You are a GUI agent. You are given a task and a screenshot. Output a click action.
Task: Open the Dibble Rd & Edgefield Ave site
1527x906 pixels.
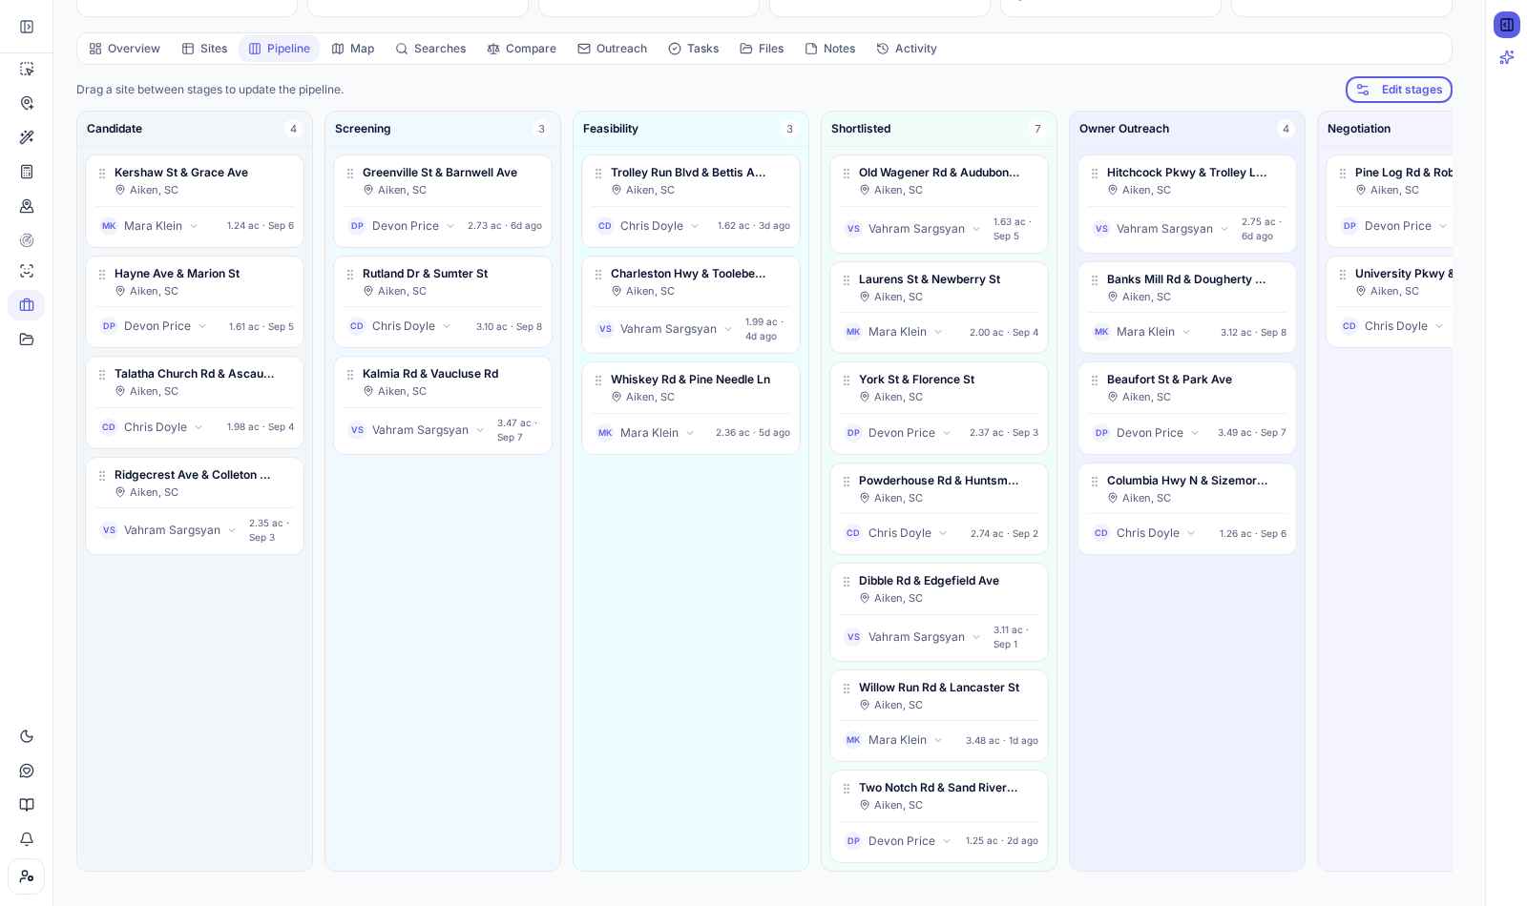point(929,581)
